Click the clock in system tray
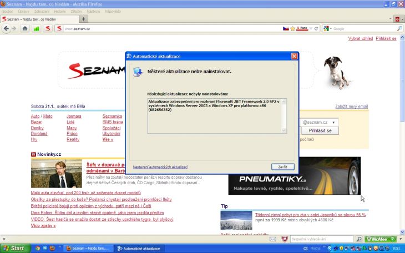 (x=396, y=249)
